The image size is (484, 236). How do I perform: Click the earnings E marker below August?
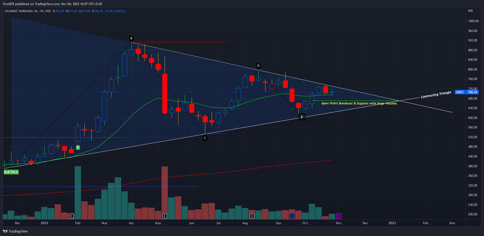tap(252, 216)
